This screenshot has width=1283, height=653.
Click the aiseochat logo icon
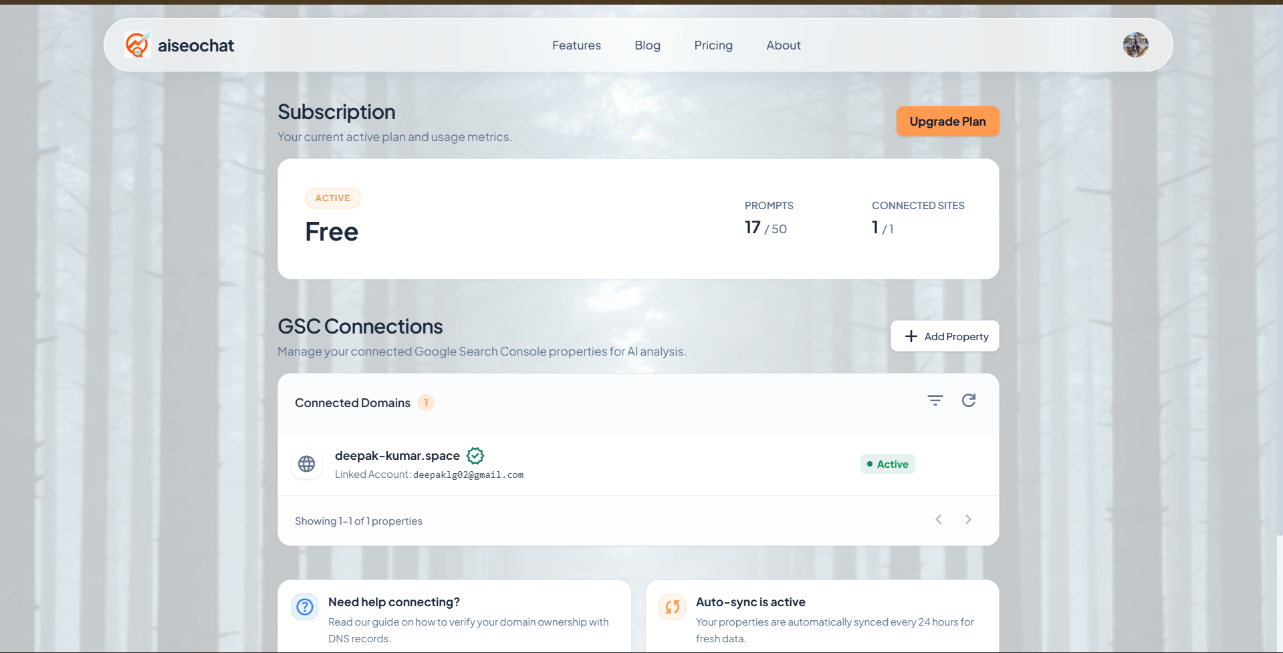tap(137, 45)
